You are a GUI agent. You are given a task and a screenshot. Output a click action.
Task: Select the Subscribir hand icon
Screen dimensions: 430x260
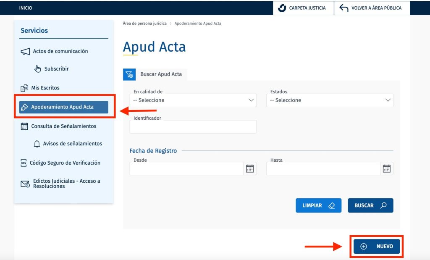pyautogui.click(x=37, y=68)
